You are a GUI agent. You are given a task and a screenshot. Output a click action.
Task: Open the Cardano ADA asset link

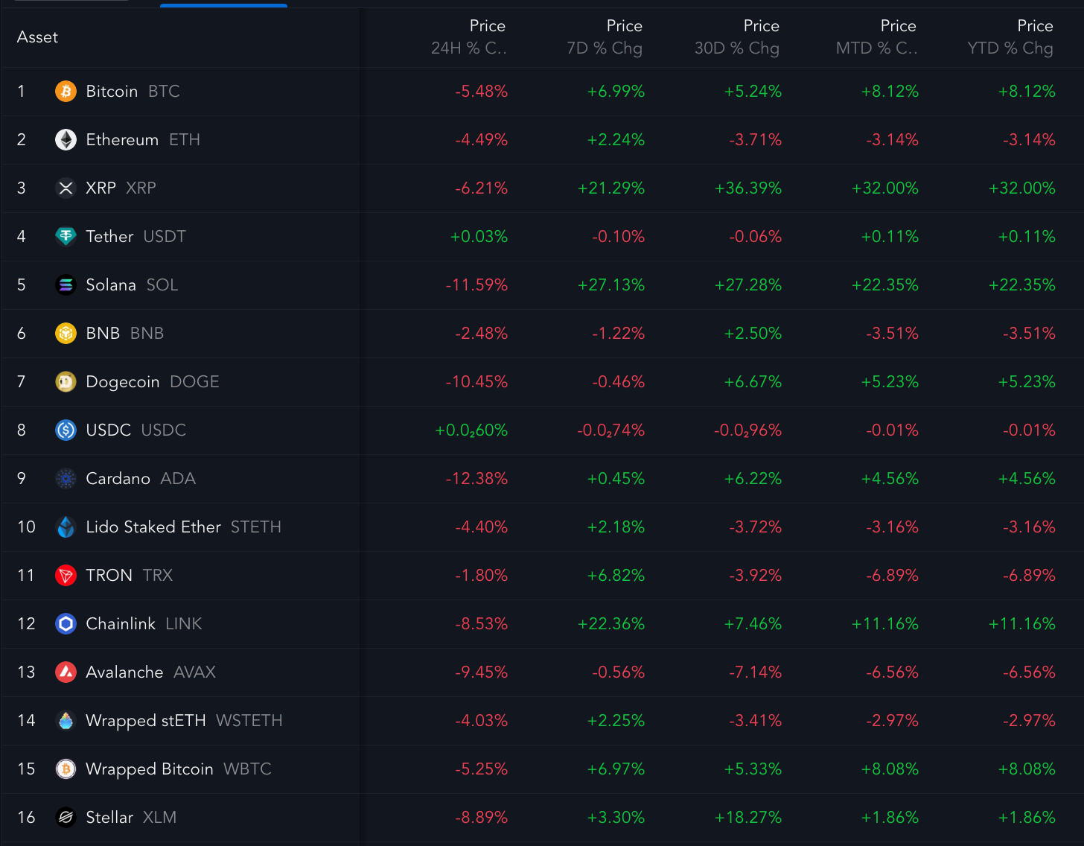[141, 479]
